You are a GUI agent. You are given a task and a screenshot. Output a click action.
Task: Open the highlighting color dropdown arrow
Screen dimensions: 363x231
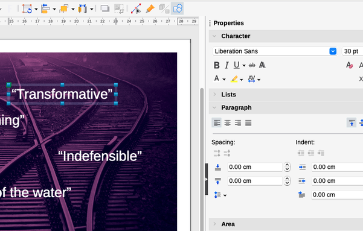tap(242, 80)
